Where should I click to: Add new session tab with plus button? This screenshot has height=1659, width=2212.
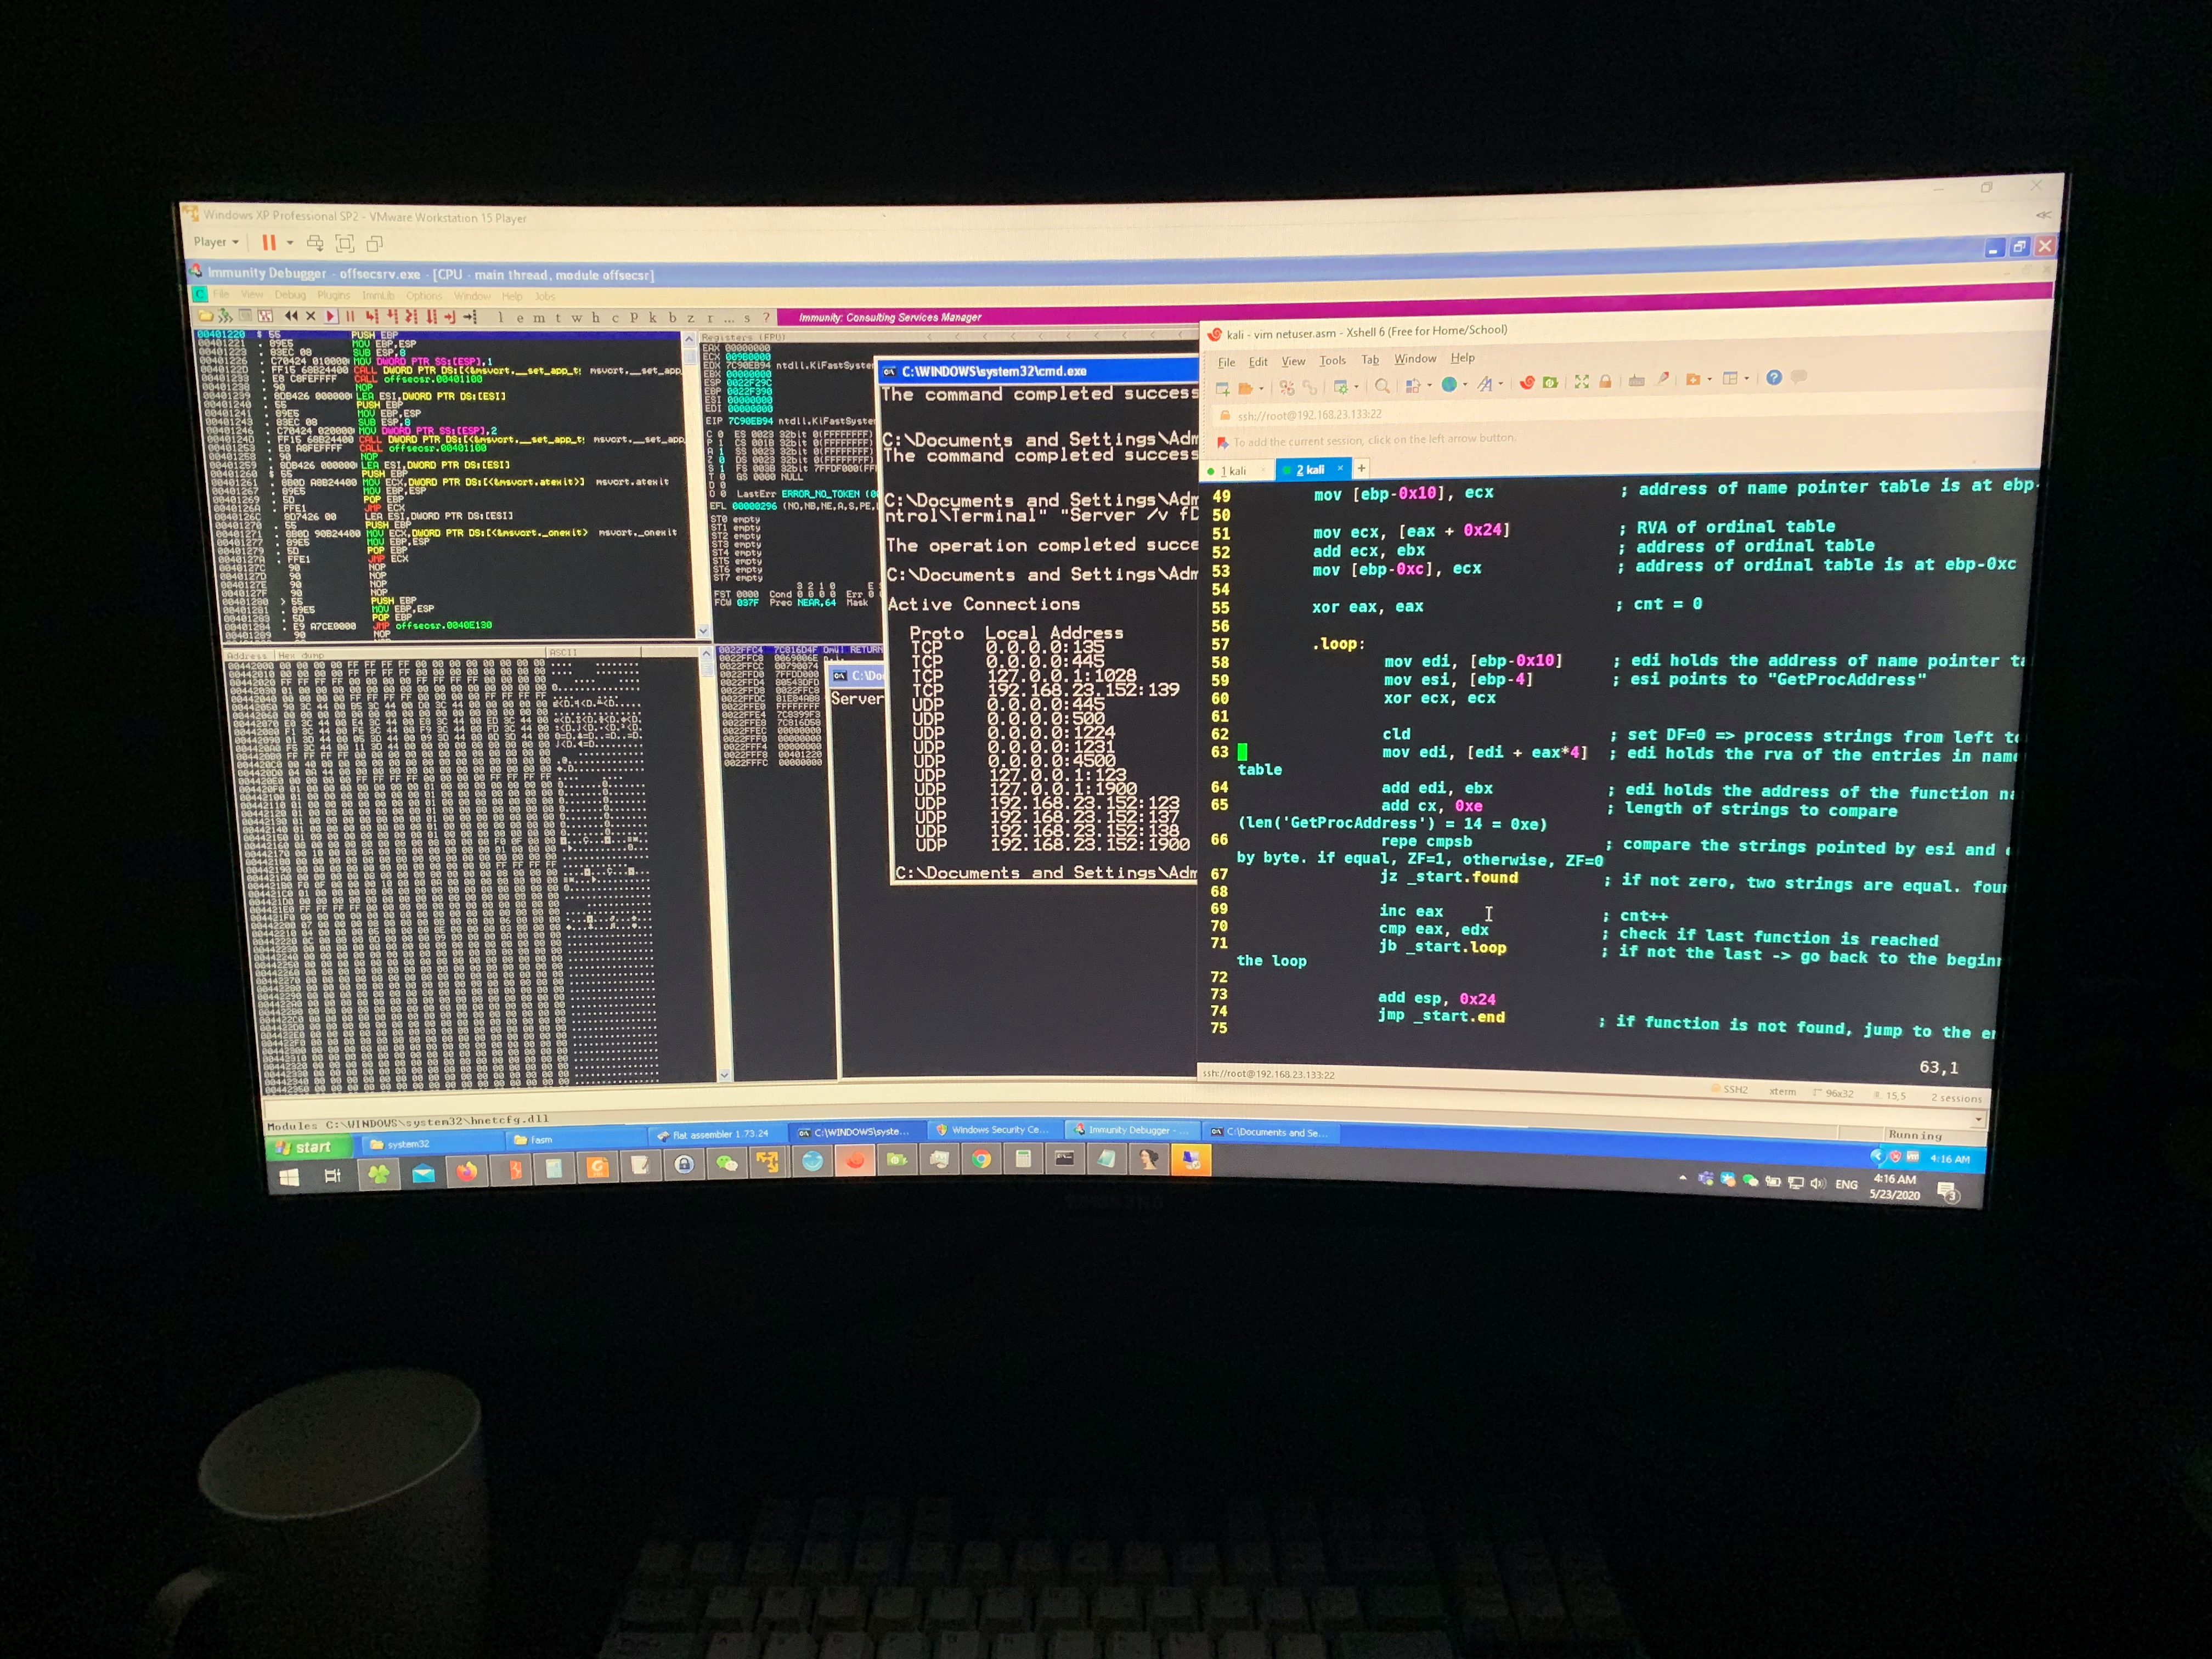pos(1361,468)
